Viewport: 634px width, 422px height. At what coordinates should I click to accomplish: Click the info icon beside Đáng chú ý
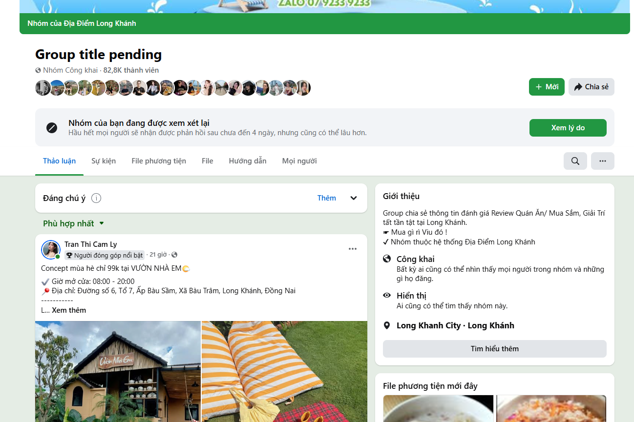coord(96,198)
